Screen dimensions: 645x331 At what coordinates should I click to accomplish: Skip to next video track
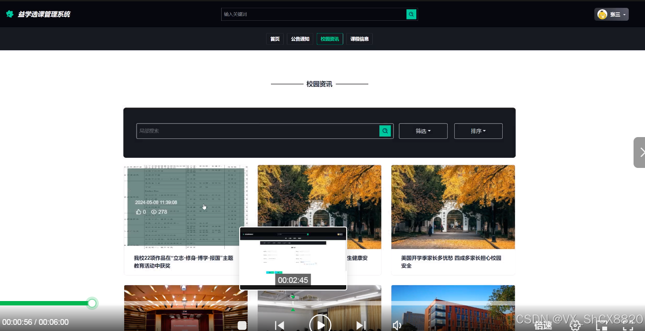tap(361, 325)
